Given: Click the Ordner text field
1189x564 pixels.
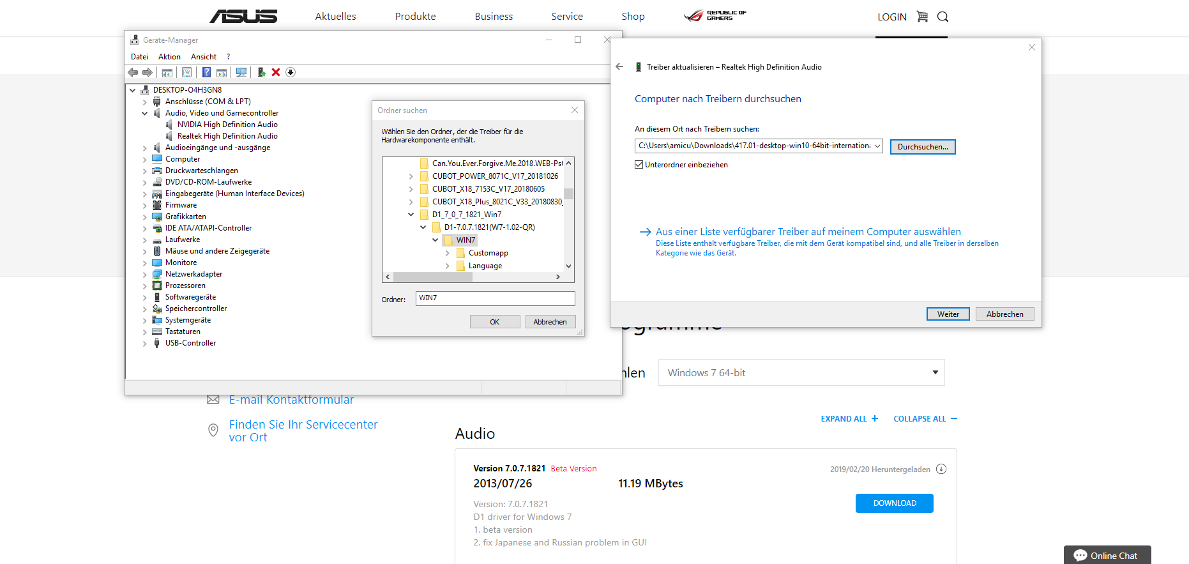Looking at the screenshot, I should pos(495,298).
